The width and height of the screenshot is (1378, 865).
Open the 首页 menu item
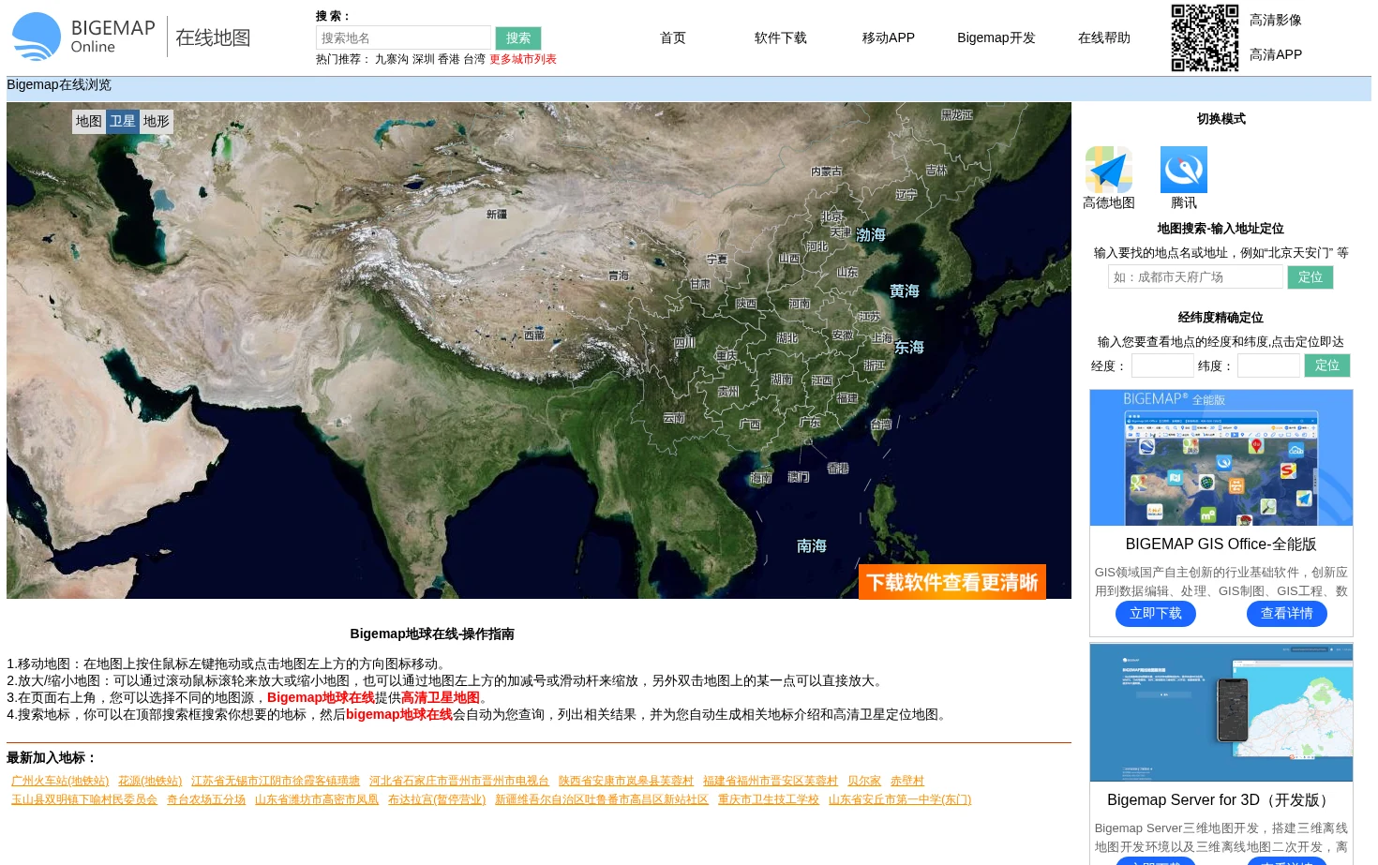click(673, 37)
